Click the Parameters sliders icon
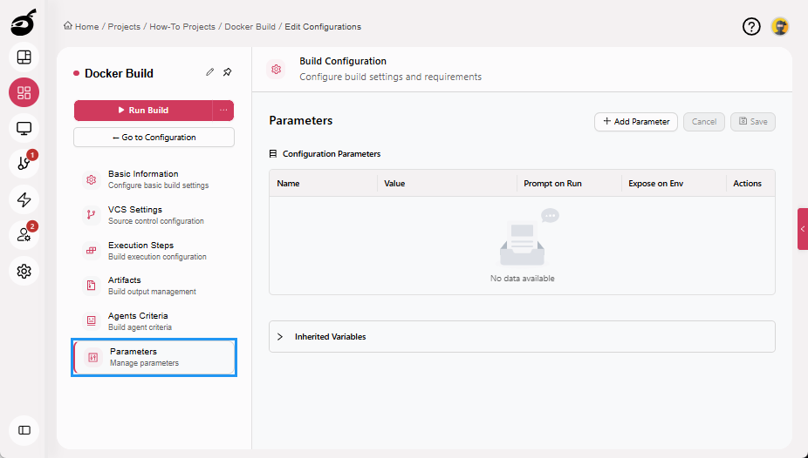The image size is (808, 458). (92, 357)
